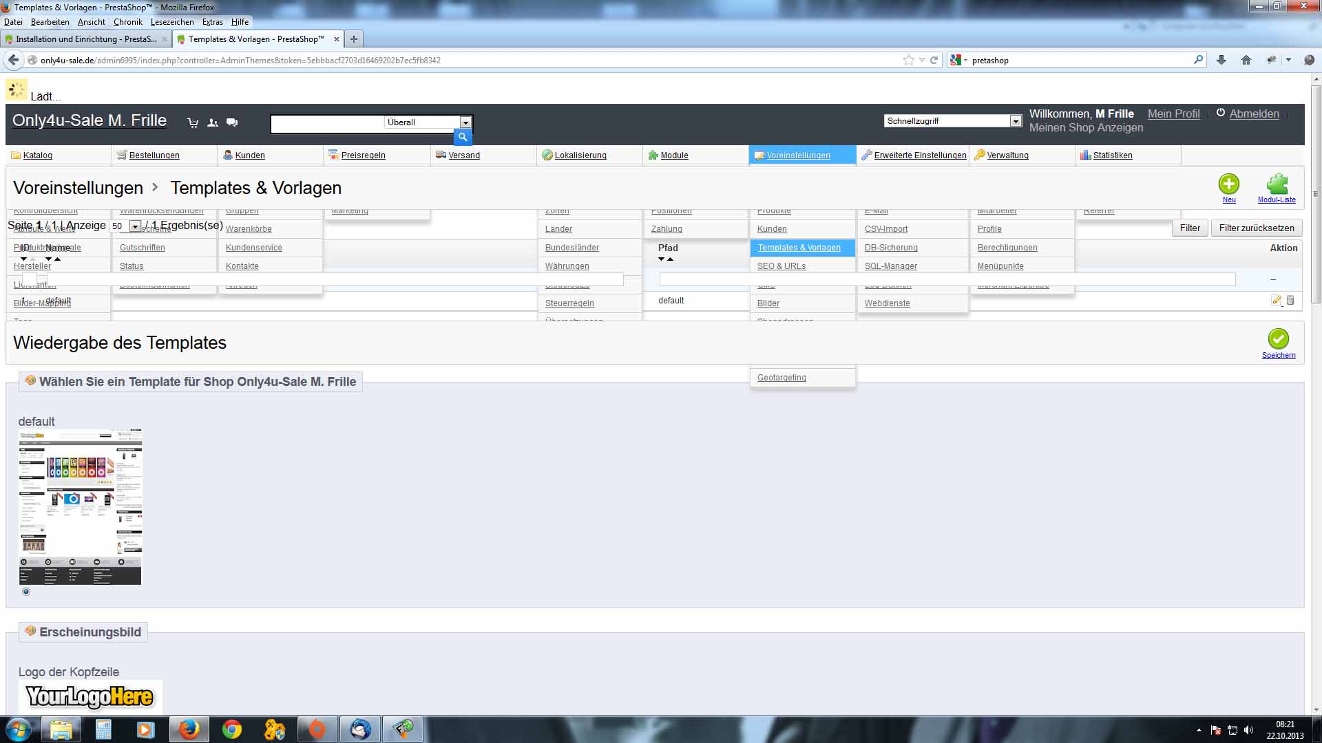
Task: Delete default theme with trash icon
Action: coord(1290,301)
